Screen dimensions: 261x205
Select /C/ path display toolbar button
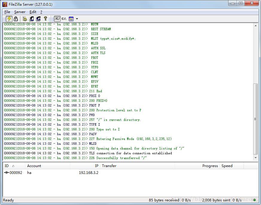click(x=57, y=19)
